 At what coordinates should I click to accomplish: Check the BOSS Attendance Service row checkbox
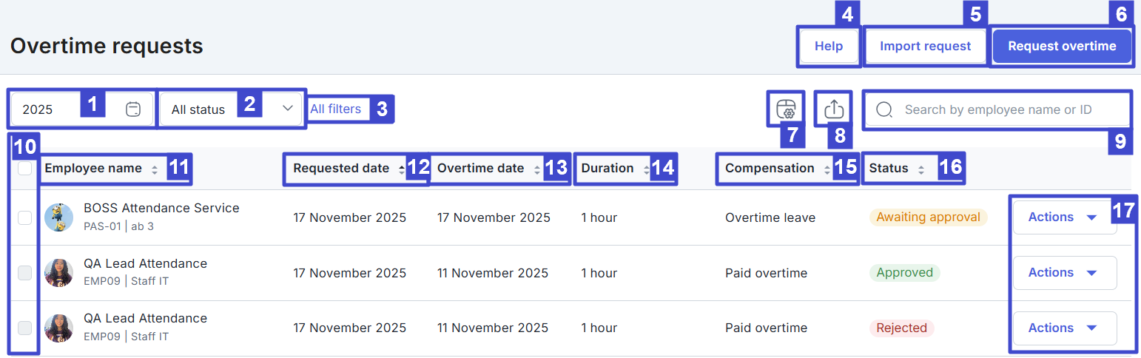(24, 217)
